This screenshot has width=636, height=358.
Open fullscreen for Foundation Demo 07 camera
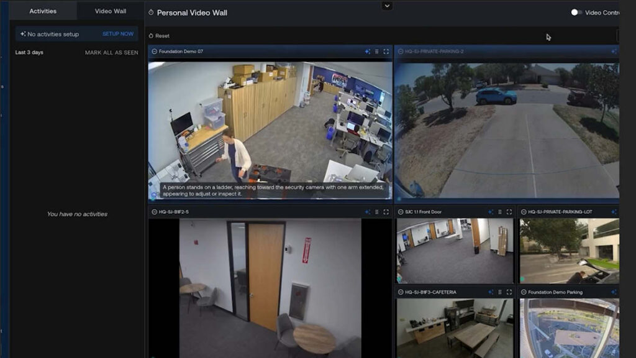(386, 52)
